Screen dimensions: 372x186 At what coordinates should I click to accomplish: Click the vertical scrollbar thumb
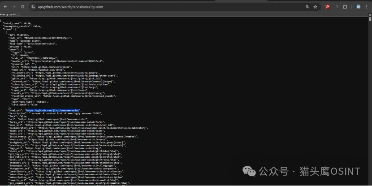370,19
